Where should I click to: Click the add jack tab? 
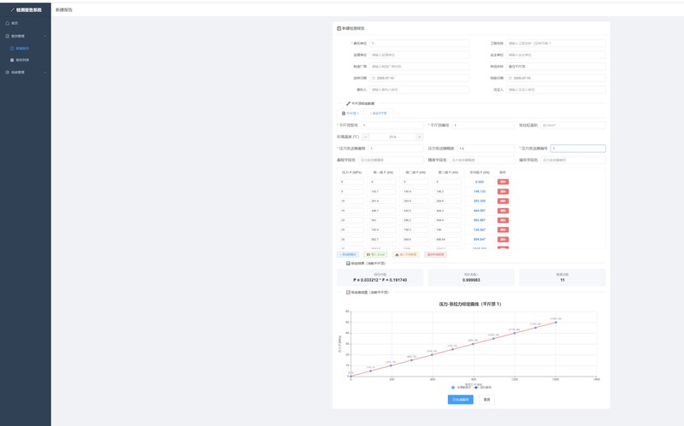(378, 114)
